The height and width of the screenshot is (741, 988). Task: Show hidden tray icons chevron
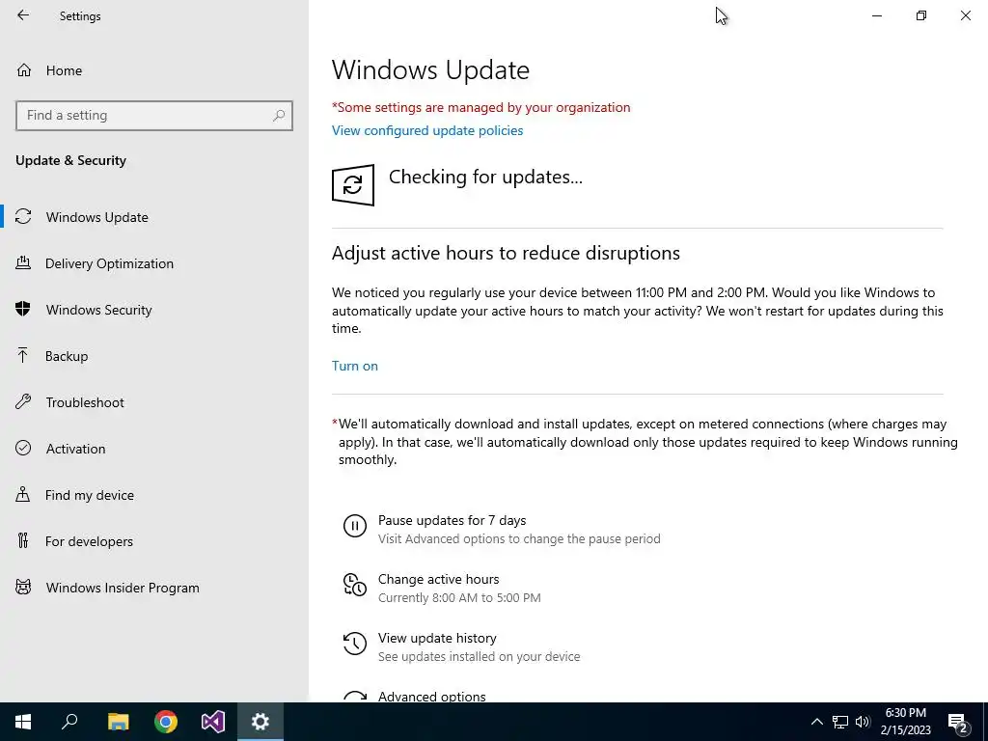coord(816,722)
